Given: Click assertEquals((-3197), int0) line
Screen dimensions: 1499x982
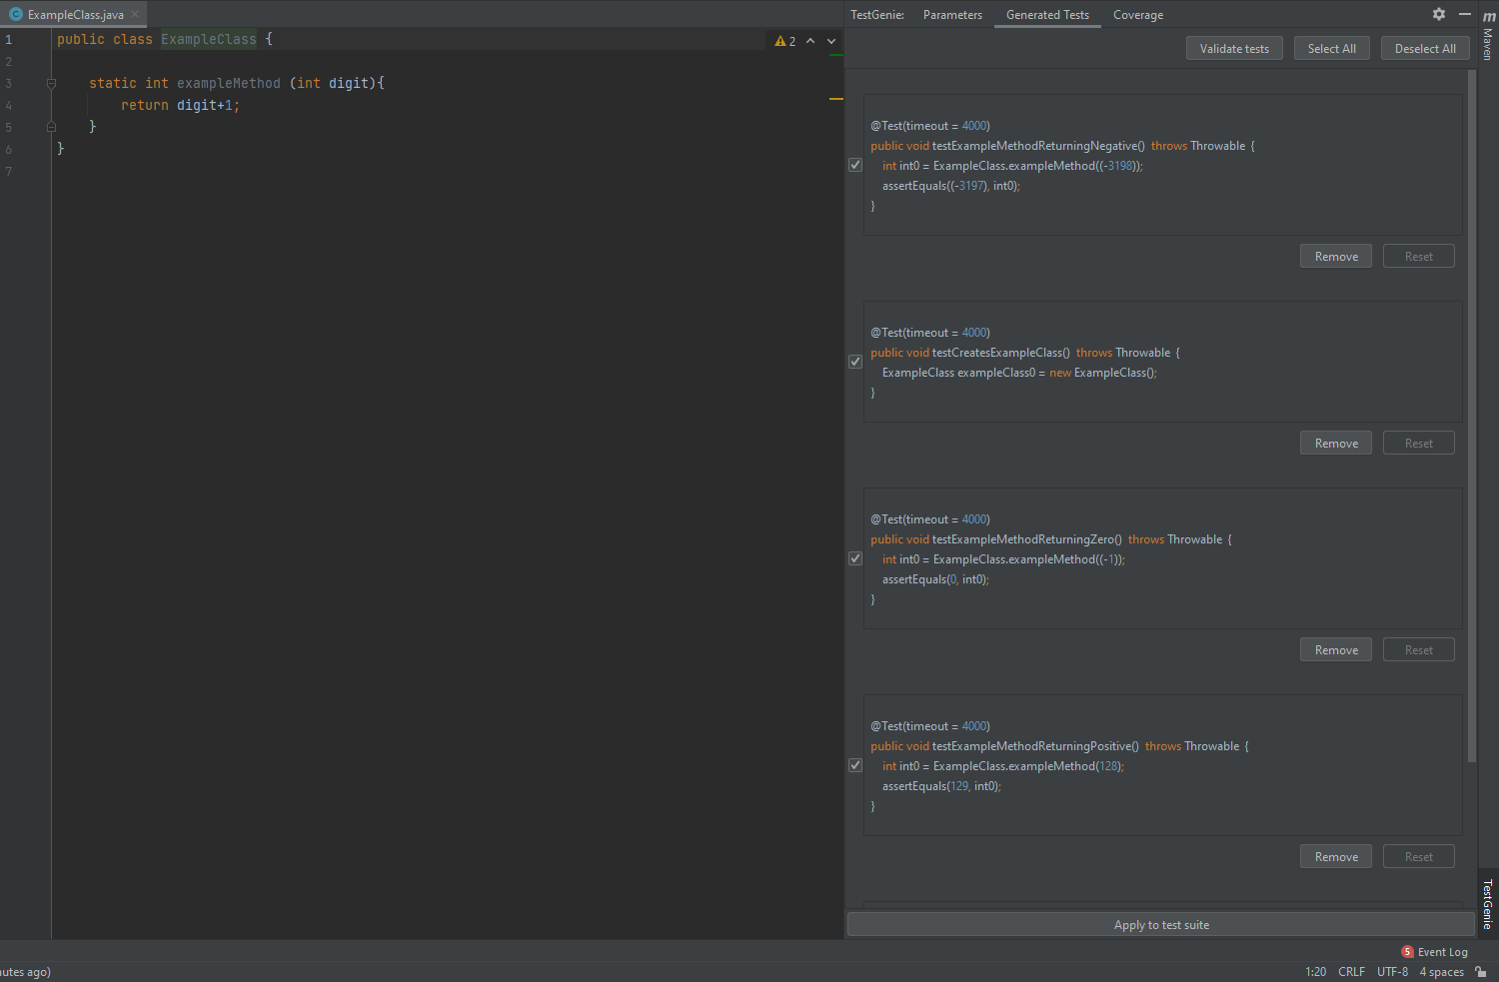Looking at the screenshot, I should [950, 186].
